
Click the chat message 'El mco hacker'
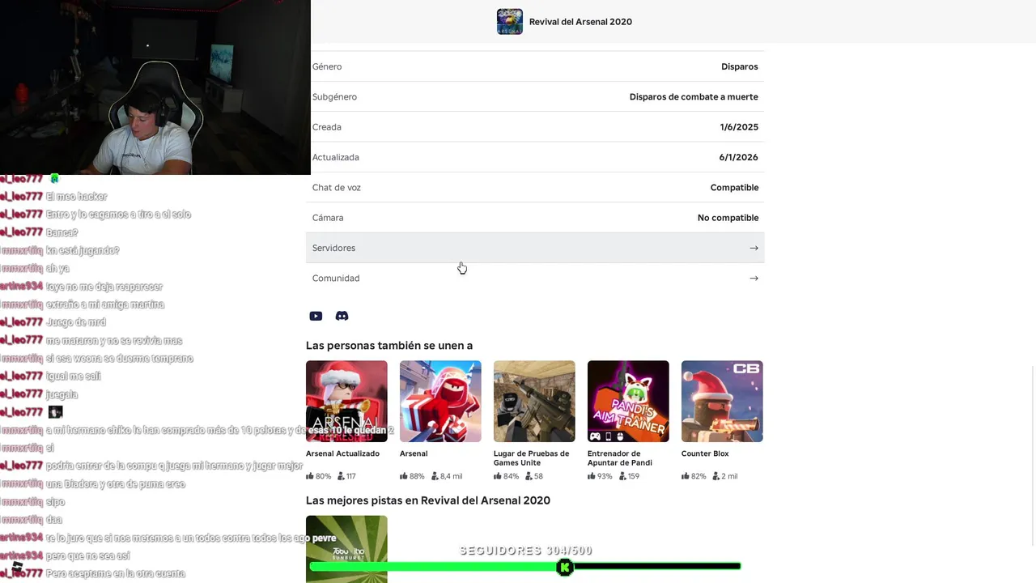pyautogui.click(x=77, y=197)
